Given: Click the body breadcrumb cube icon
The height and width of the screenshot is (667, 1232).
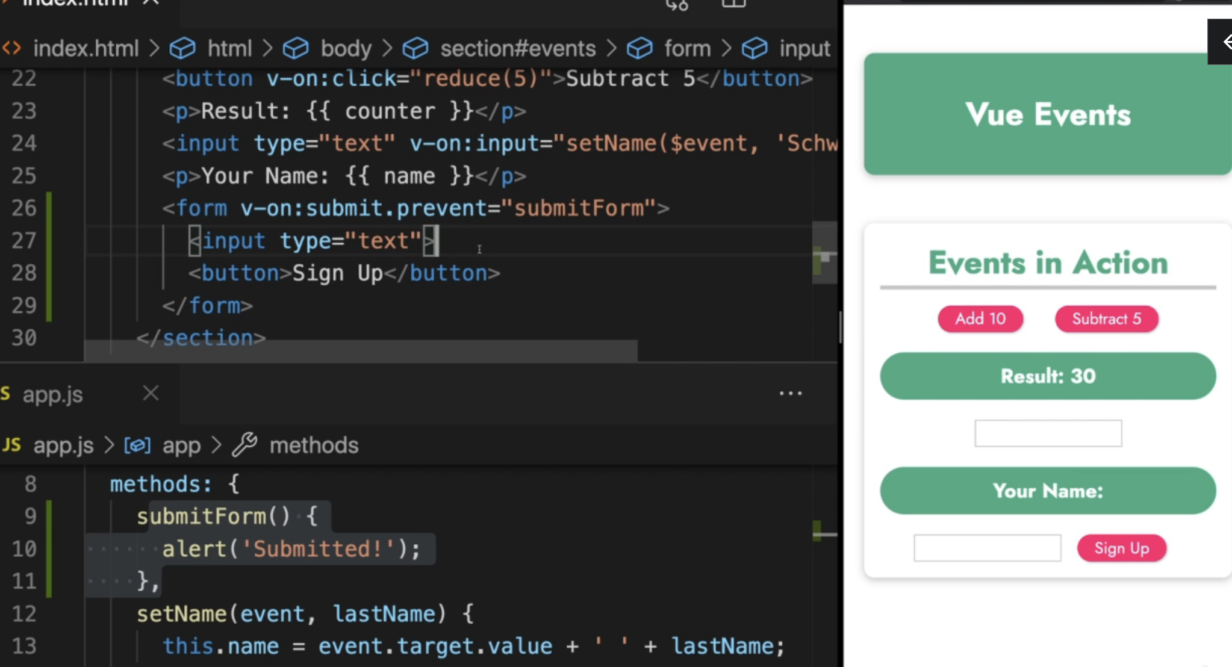Looking at the screenshot, I should [296, 48].
